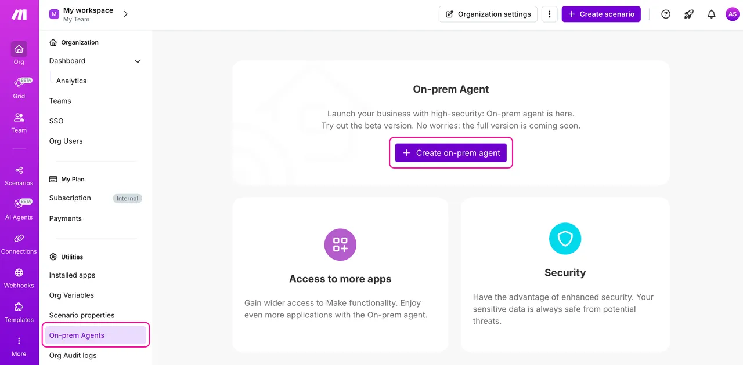The image size is (743, 365).
Task: Click the Create scenario button
Action: (x=601, y=14)
